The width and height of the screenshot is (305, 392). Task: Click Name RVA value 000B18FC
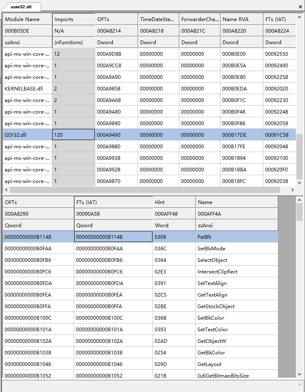click(x=242, y=181)
